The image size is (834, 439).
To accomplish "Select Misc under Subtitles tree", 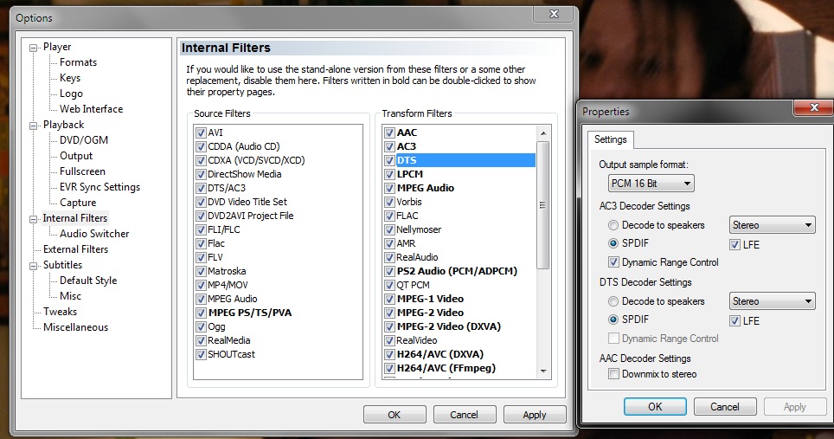I will point(70,296).
